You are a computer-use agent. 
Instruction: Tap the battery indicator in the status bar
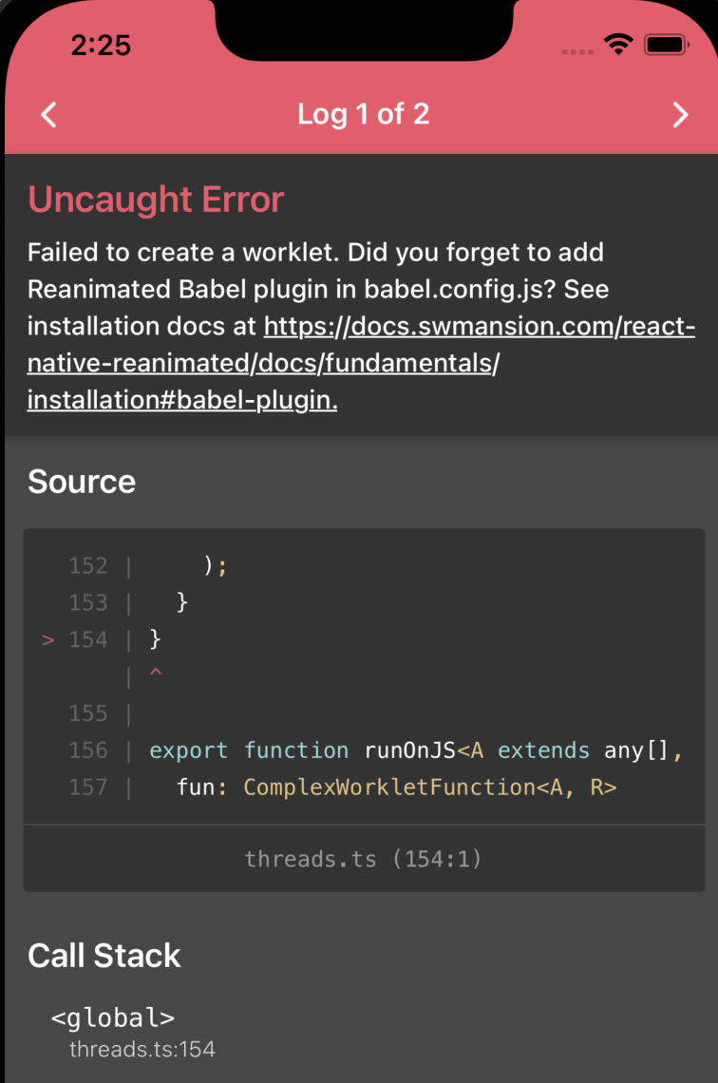pyautogui.click(x=668, y=43)
